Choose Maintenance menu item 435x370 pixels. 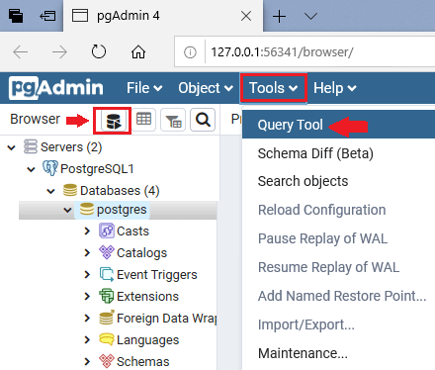338,353
